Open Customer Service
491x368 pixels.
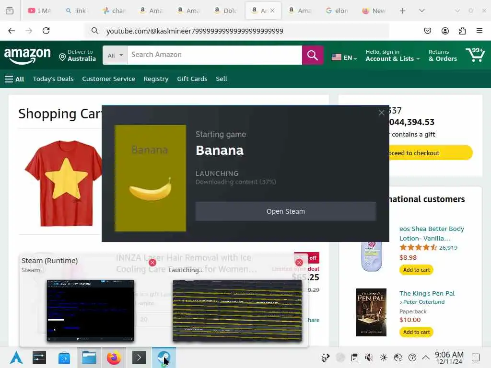click(109, 79)
